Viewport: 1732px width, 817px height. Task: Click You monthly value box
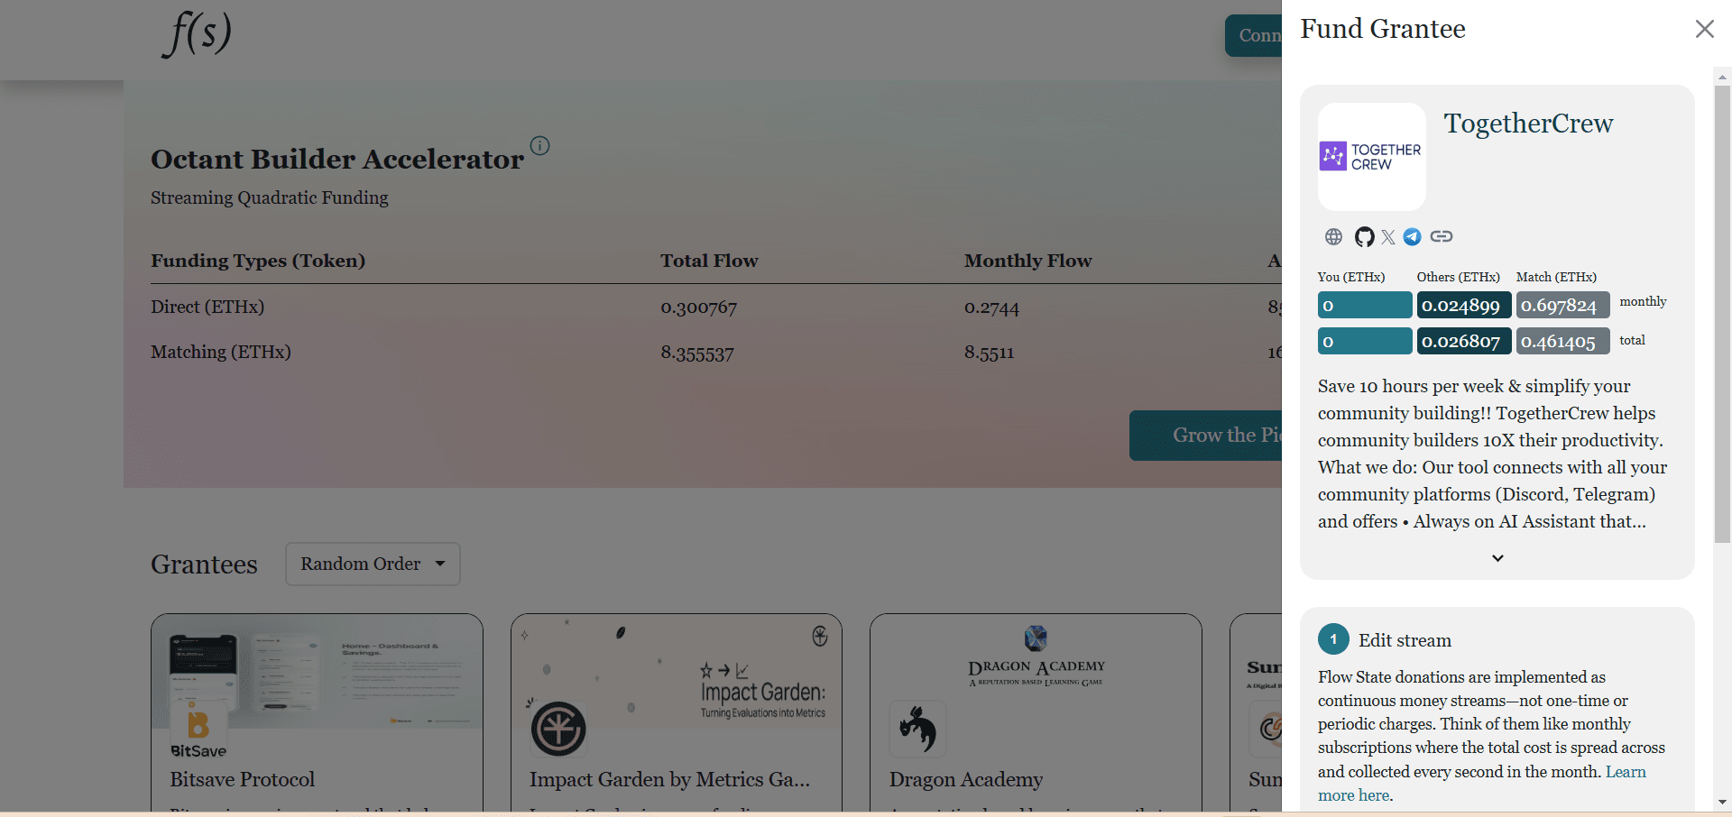(1365, 305)
